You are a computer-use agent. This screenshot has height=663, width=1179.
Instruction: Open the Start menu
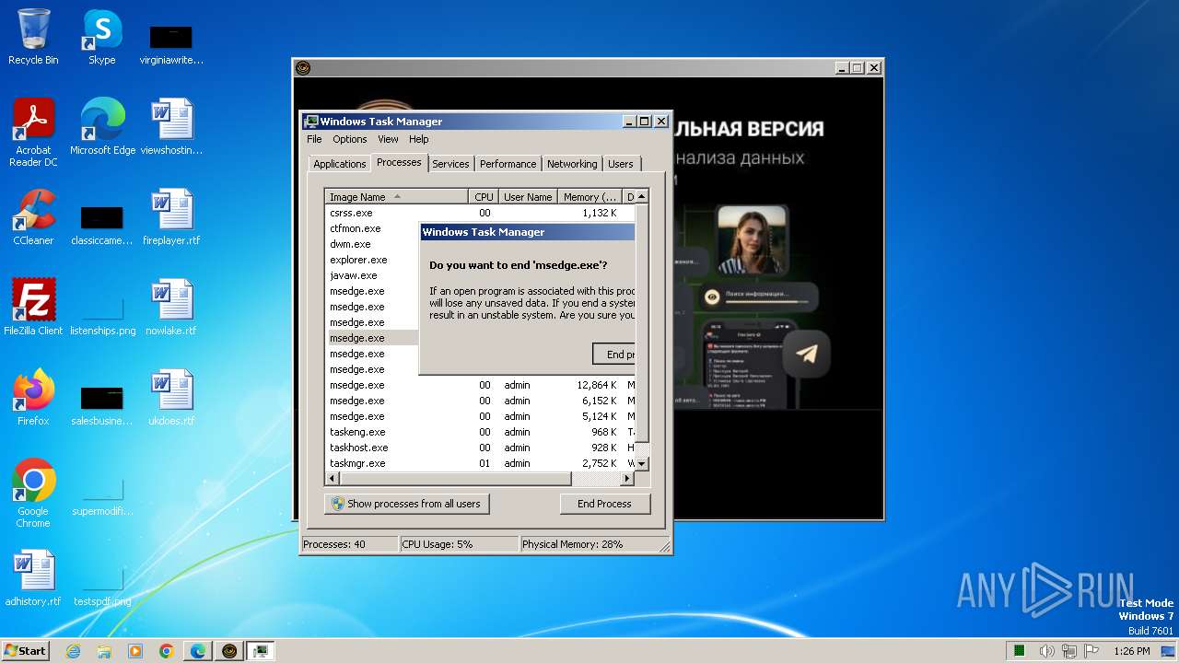click(25, 651)
